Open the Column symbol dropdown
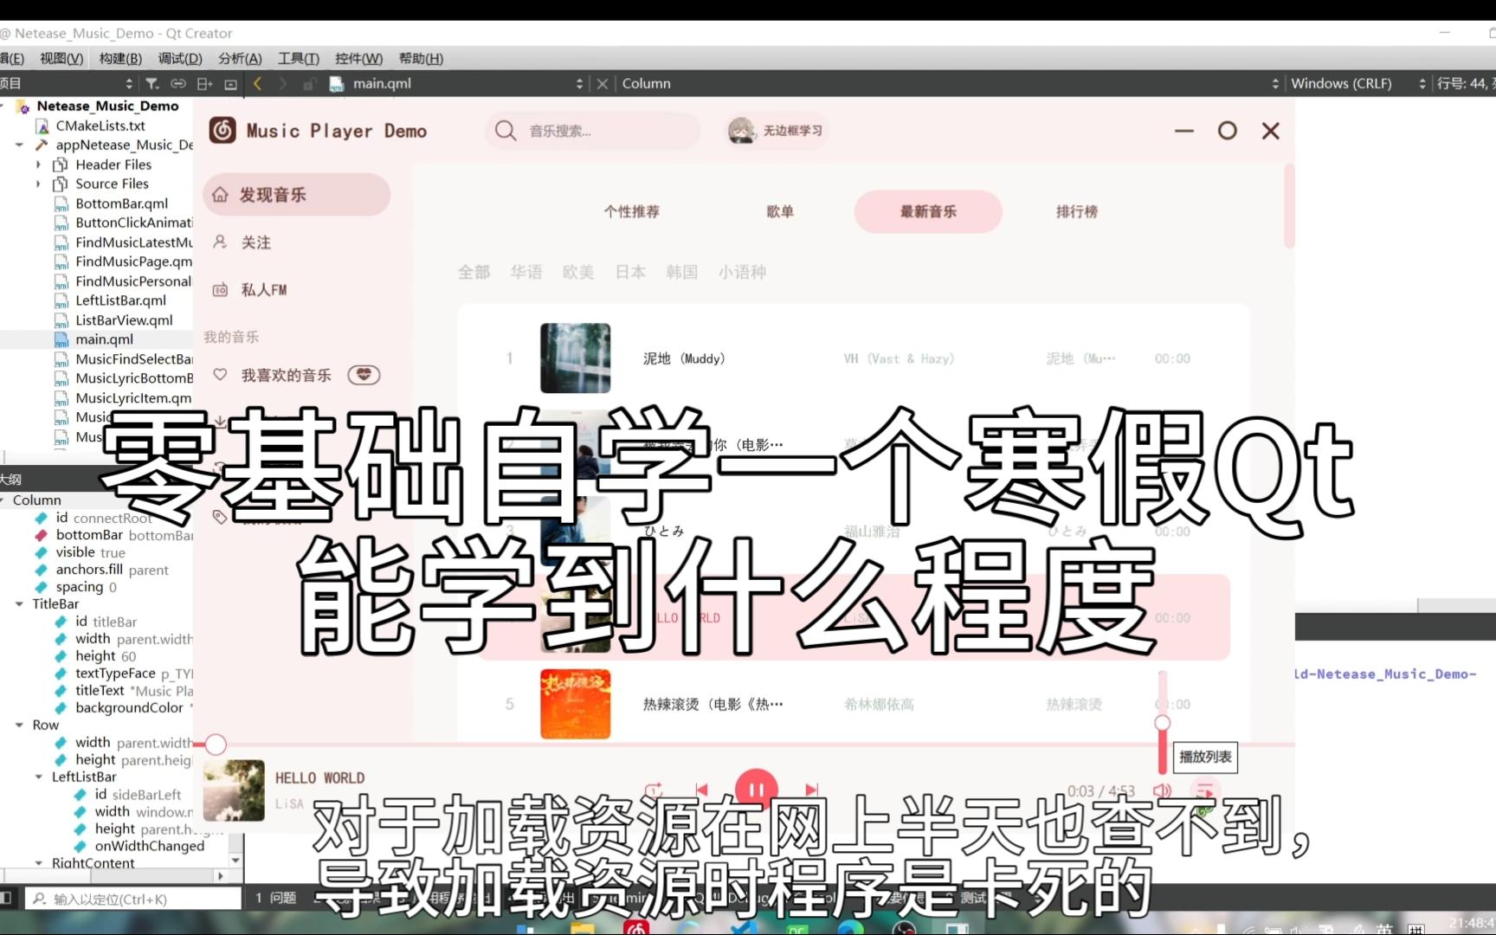Image resolution: width=1496 pixels, height=935 pixels. pyautogui.click(x=1275, y=83)
